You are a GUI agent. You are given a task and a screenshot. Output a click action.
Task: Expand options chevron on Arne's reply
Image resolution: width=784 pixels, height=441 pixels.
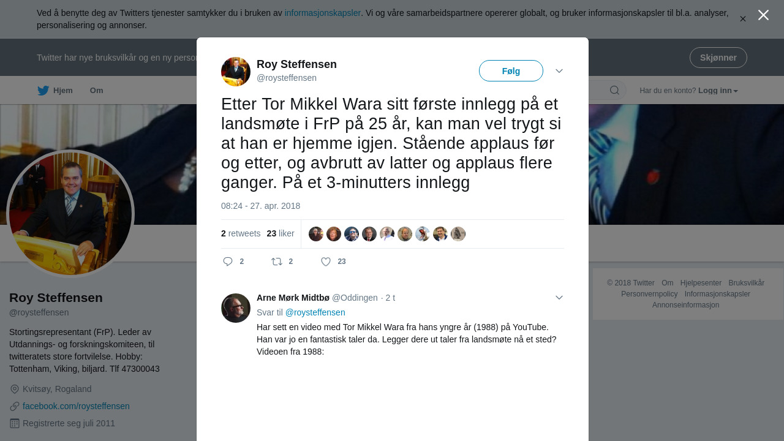(559, 298)
